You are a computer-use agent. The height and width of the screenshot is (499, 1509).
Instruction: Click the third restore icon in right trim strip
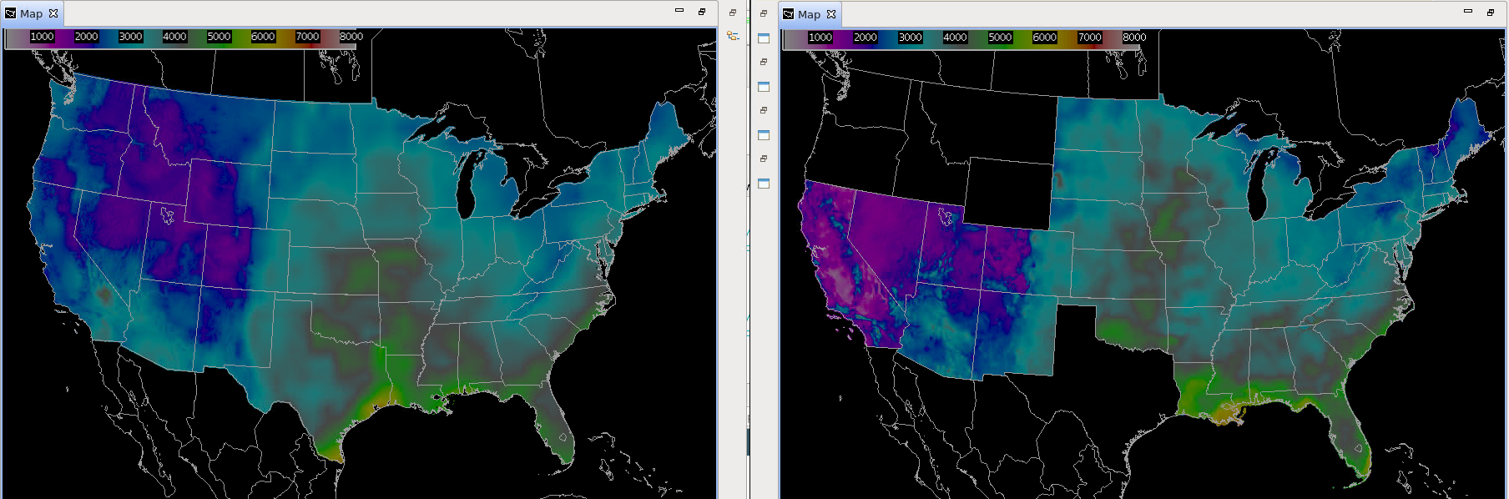(764, 110)
